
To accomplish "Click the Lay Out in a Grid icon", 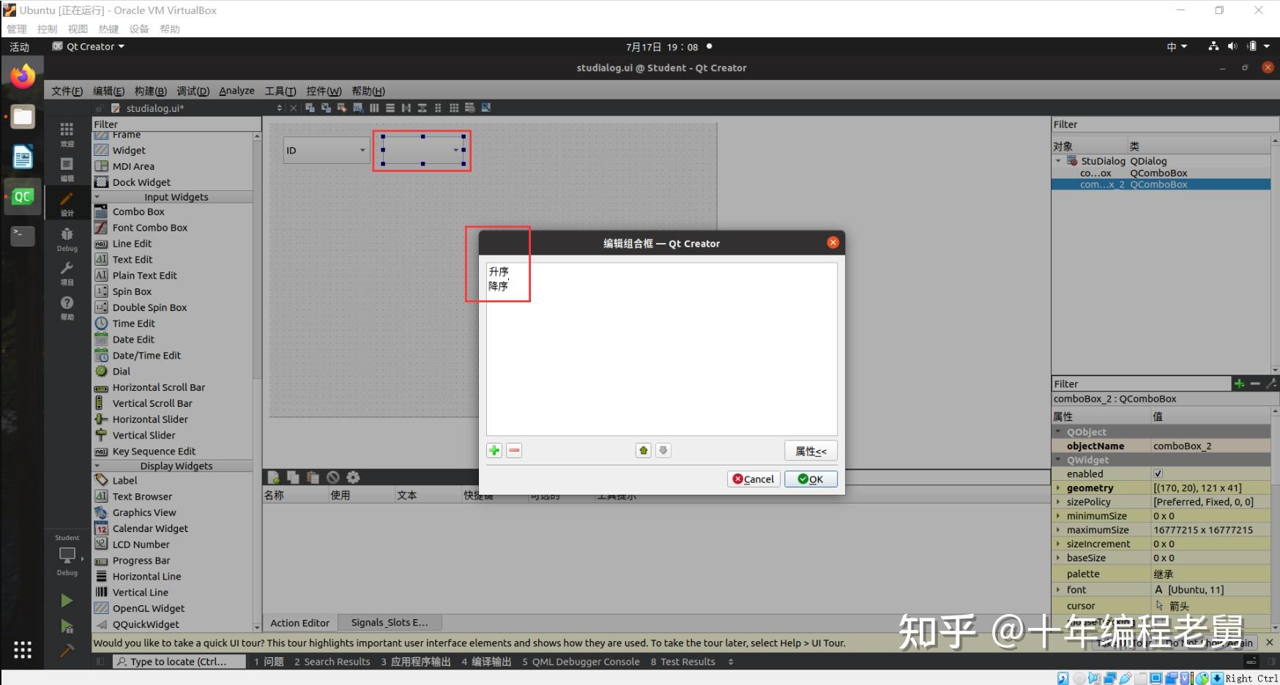I will pyautogui.click(x=453, y=108).
